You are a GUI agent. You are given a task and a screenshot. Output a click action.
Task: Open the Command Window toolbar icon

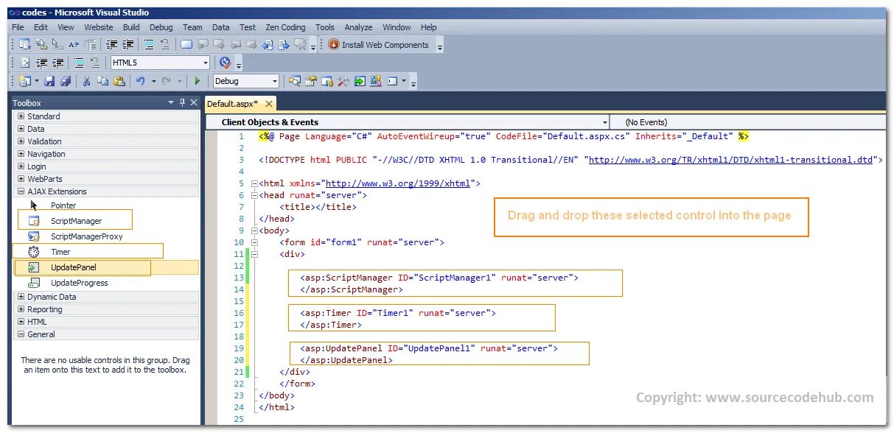tap(392, 81)
